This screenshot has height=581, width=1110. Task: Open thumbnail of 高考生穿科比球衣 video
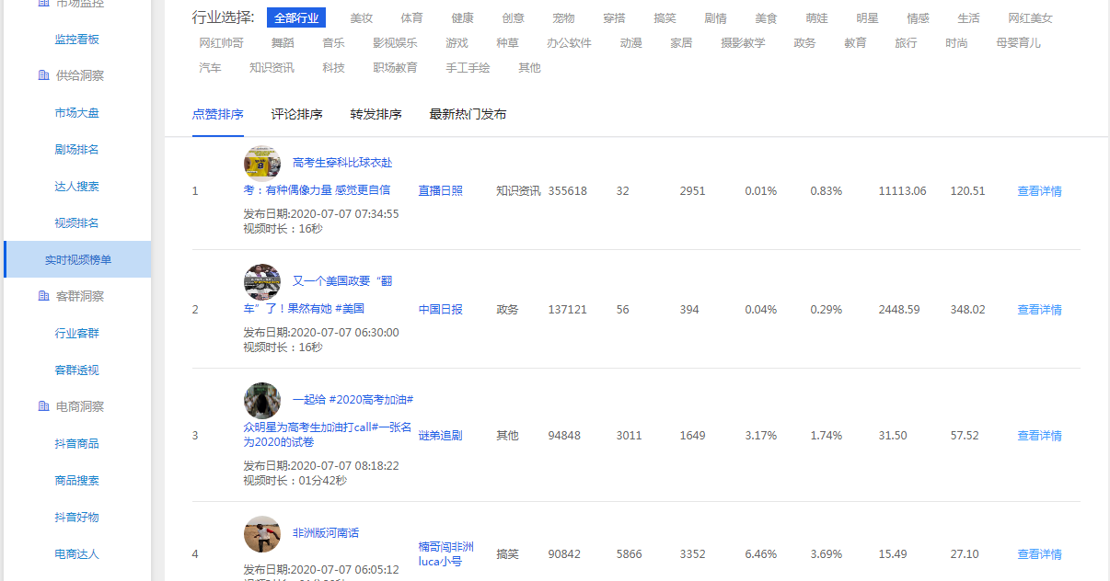[262, 163]
